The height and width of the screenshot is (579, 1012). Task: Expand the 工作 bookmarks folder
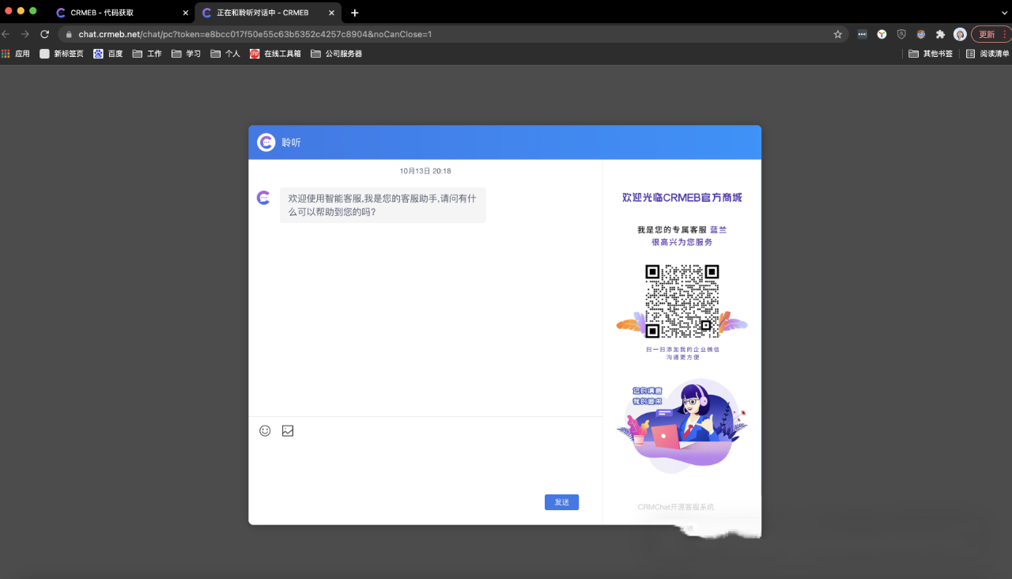point(147,54)
